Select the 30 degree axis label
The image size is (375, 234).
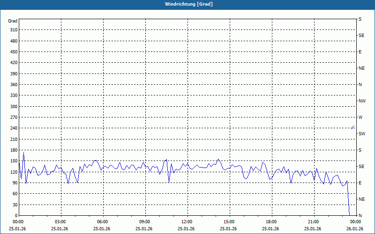(x=15, y=205)
